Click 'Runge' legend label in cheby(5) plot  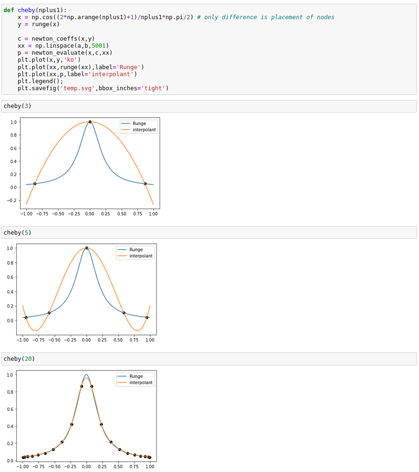tap(136, 250)
